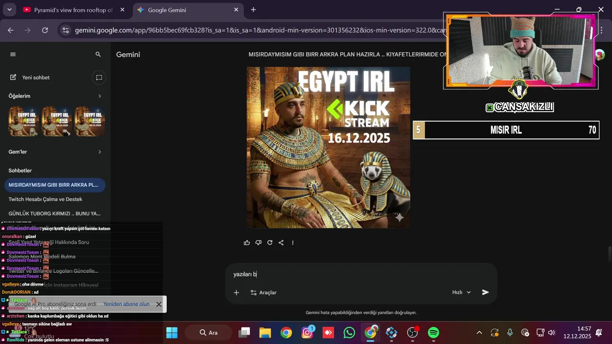The height and width of the screenshot is (344, 612).
Task: Open site information icon in address bar
Action: (x=66, y=30)
